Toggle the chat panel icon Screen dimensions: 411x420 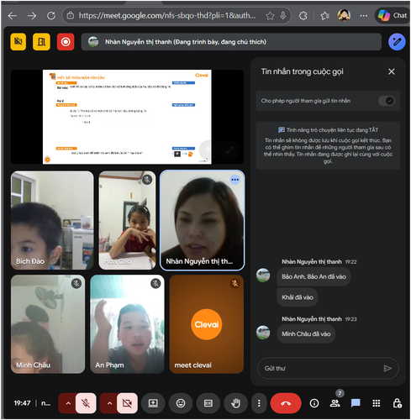tap(356, 403)
